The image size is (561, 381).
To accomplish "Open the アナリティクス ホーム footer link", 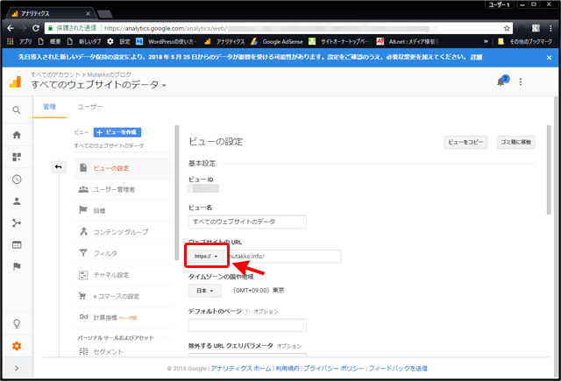I will (241, 369).
